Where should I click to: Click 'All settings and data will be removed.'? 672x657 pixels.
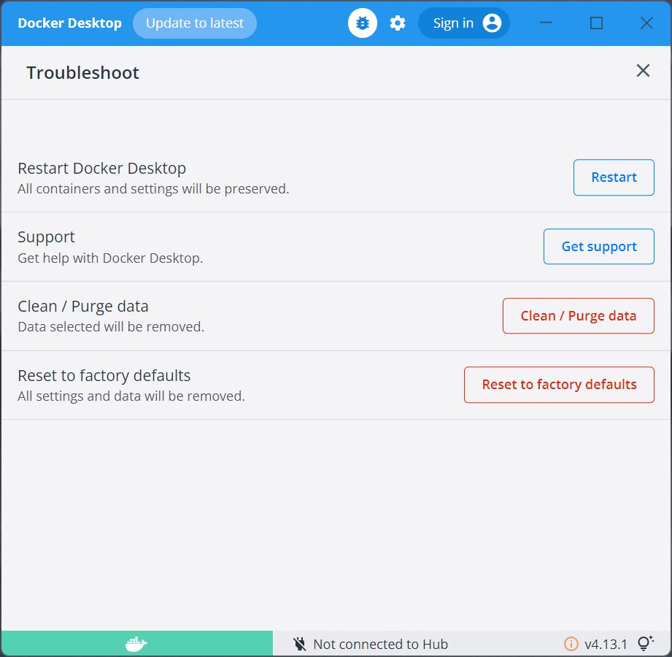tap(131, 396)
